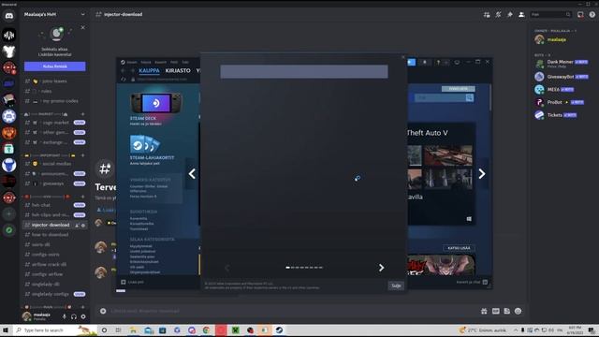The image size is (599, 337).
Task: Toggle microphone mute in user panel
Action: click(65, 316)
